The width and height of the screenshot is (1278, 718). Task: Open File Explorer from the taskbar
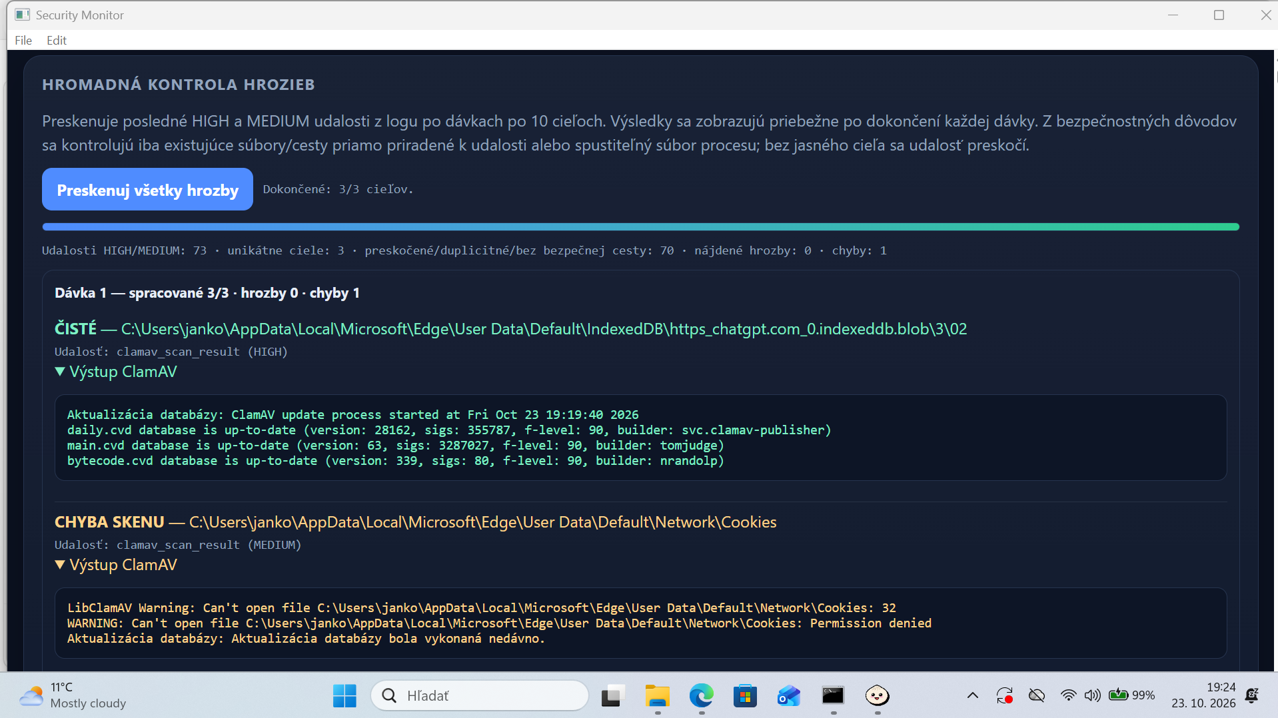(x=657, y=696)
